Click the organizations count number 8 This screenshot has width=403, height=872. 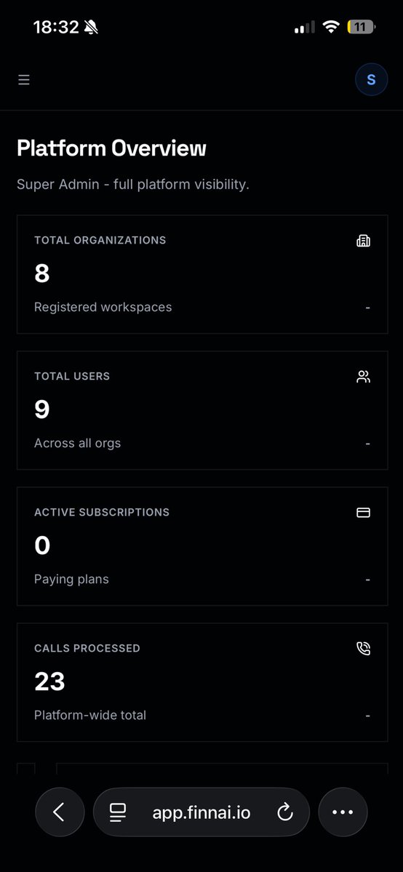(x=41, y=273)
